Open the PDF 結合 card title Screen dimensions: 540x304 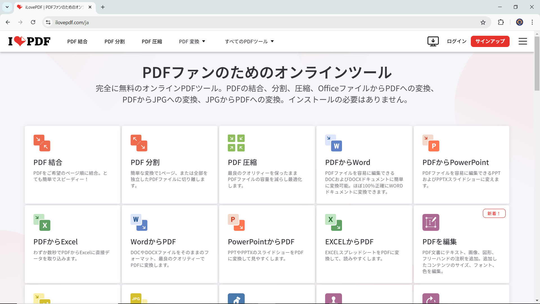click(48, 162)
